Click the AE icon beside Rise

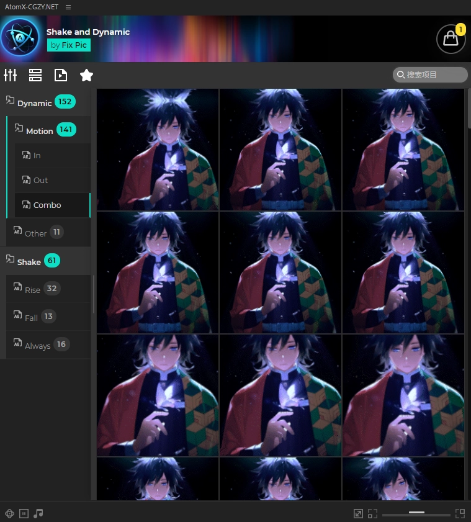[x=17, y=287]
